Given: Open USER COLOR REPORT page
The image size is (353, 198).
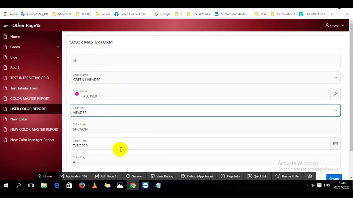Looking at the screenshot, I should (x=31, y=109).
